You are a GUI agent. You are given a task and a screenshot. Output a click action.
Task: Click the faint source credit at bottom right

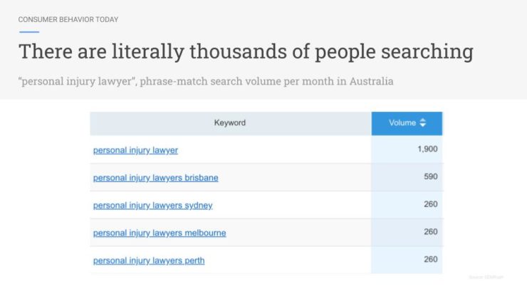(486, 277)
